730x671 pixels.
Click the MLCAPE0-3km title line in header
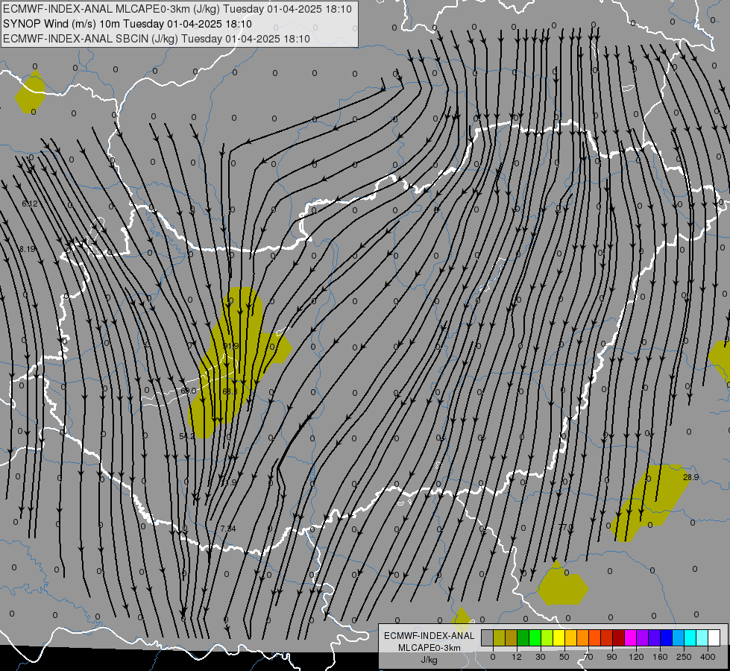[177, 9]
